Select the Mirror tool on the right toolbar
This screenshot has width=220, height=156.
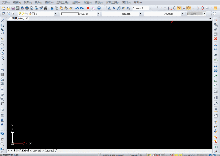[x=216, y=55]
